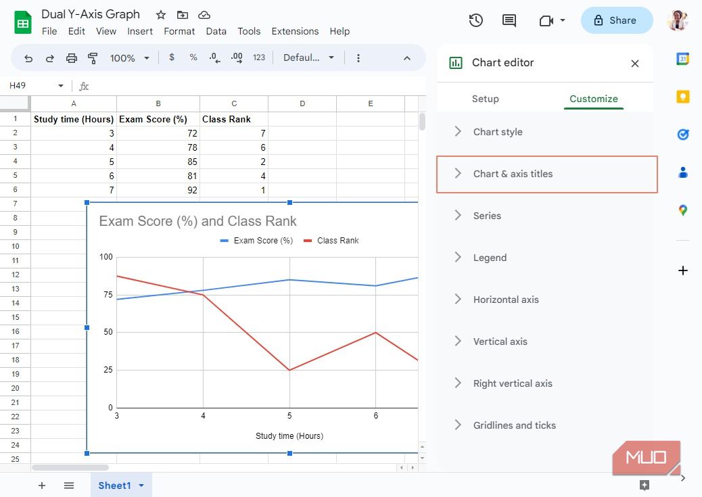Decrease decimal places

tap(215, 57)
